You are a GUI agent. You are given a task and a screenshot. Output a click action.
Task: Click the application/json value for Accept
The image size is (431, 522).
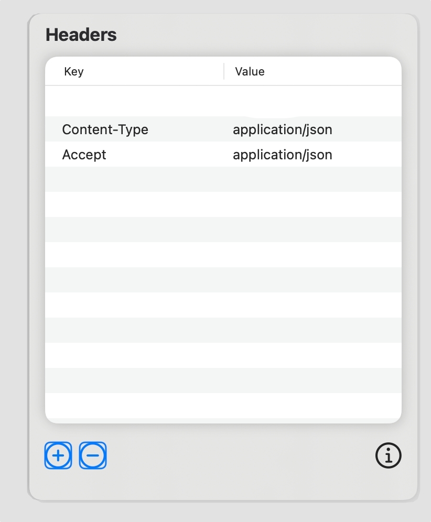click(x=282, y=155)
